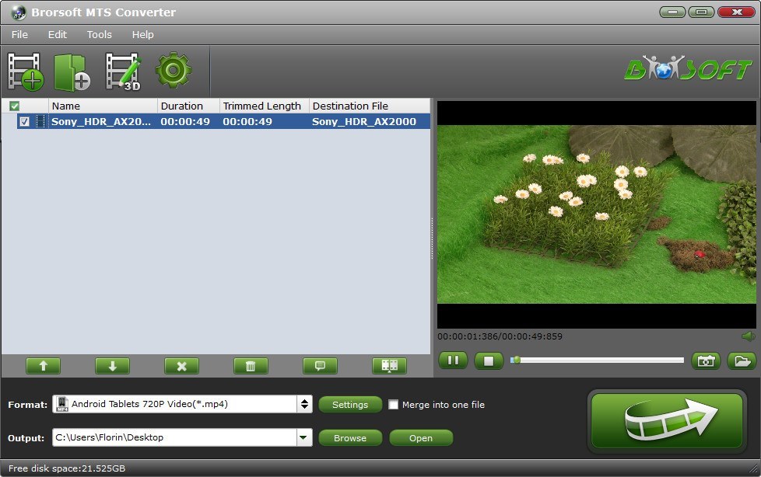Click the Duration column header

(189, 106)
